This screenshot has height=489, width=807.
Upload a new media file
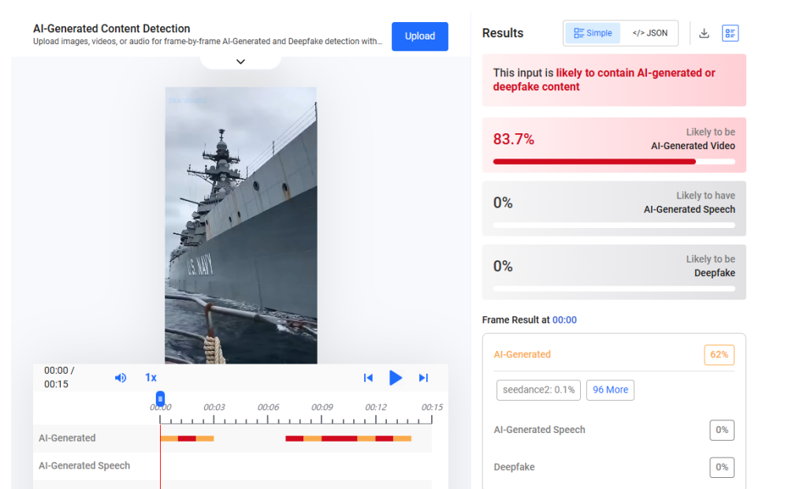click(420, 36)
